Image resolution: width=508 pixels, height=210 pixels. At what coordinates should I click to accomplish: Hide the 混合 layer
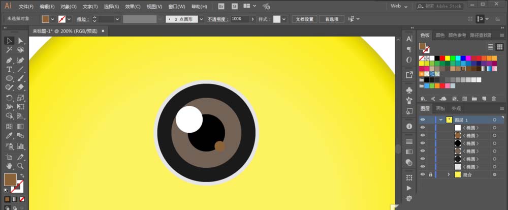coord(423,174)
